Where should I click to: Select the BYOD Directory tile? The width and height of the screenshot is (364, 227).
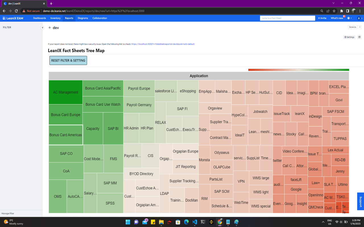pyautogui.click(x=141, y=174)
